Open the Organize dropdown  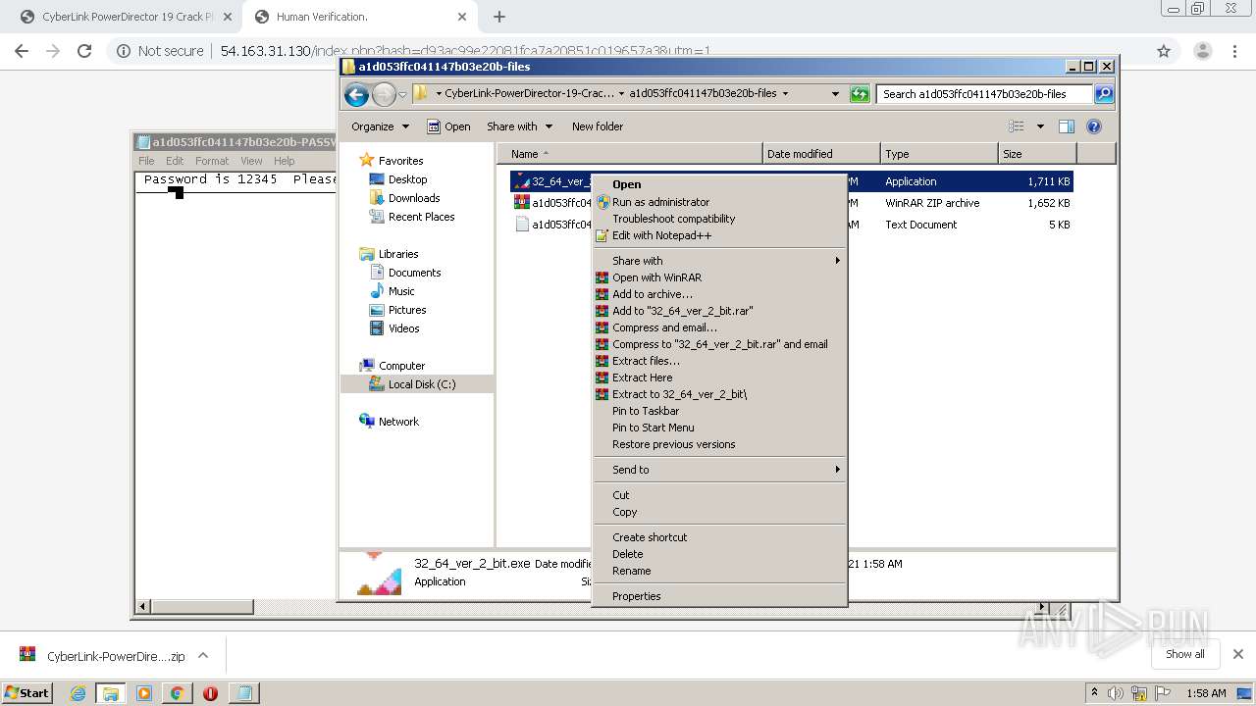coord(380,126)
